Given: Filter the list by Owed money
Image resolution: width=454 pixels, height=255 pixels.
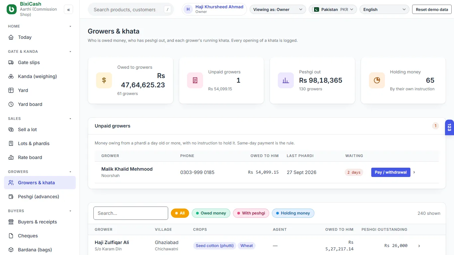Looking at the screenshot, I should click(x=211, y=213).
